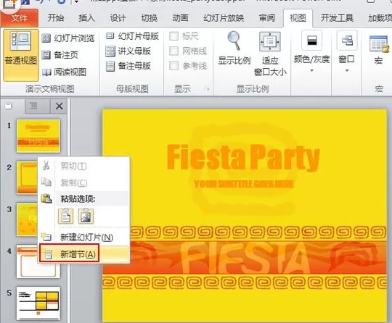Click the Zoom magnifier (显示比例) icon

(x=234, y=41)
